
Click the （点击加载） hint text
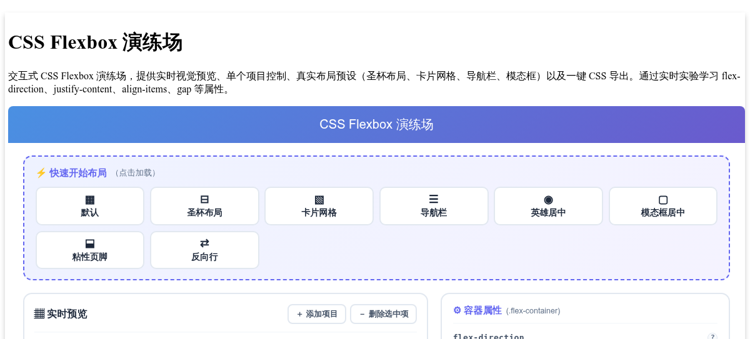136,173
